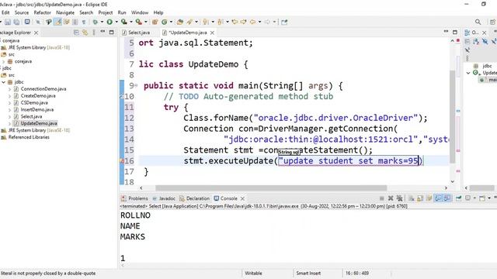Toggle Mark Occurrences highlighter icon

pyautogui.click(x=57, y=22)
